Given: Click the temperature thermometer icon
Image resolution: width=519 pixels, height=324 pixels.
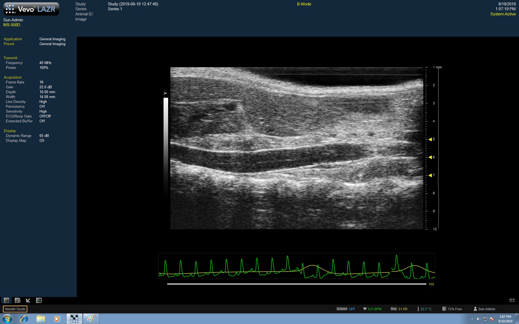Looking at the screenshot, I should (x=418, y=309).
